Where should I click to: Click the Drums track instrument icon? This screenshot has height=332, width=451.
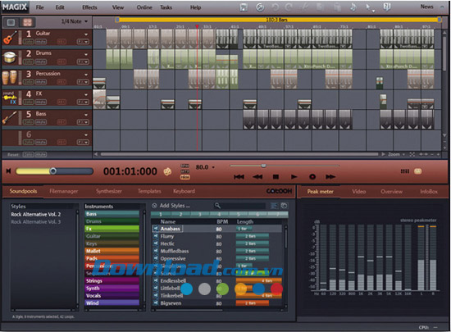(10, 57)
